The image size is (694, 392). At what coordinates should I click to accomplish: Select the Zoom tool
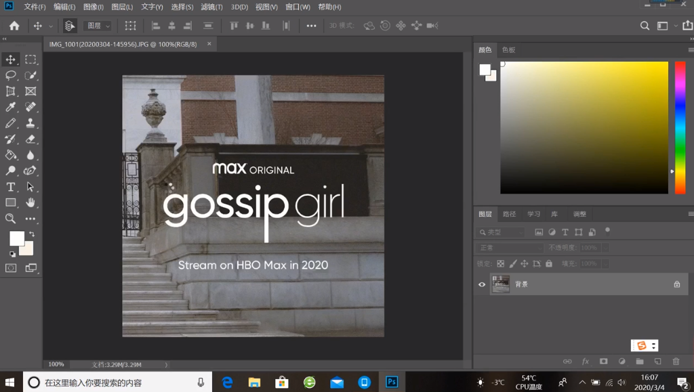(x=11, y=218)
